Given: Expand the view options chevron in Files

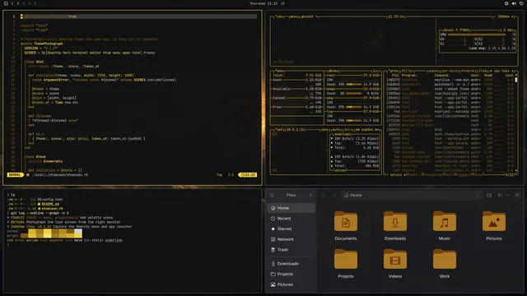Looking at the screenshot, I should pyautogui.click(x=507, y=195).
